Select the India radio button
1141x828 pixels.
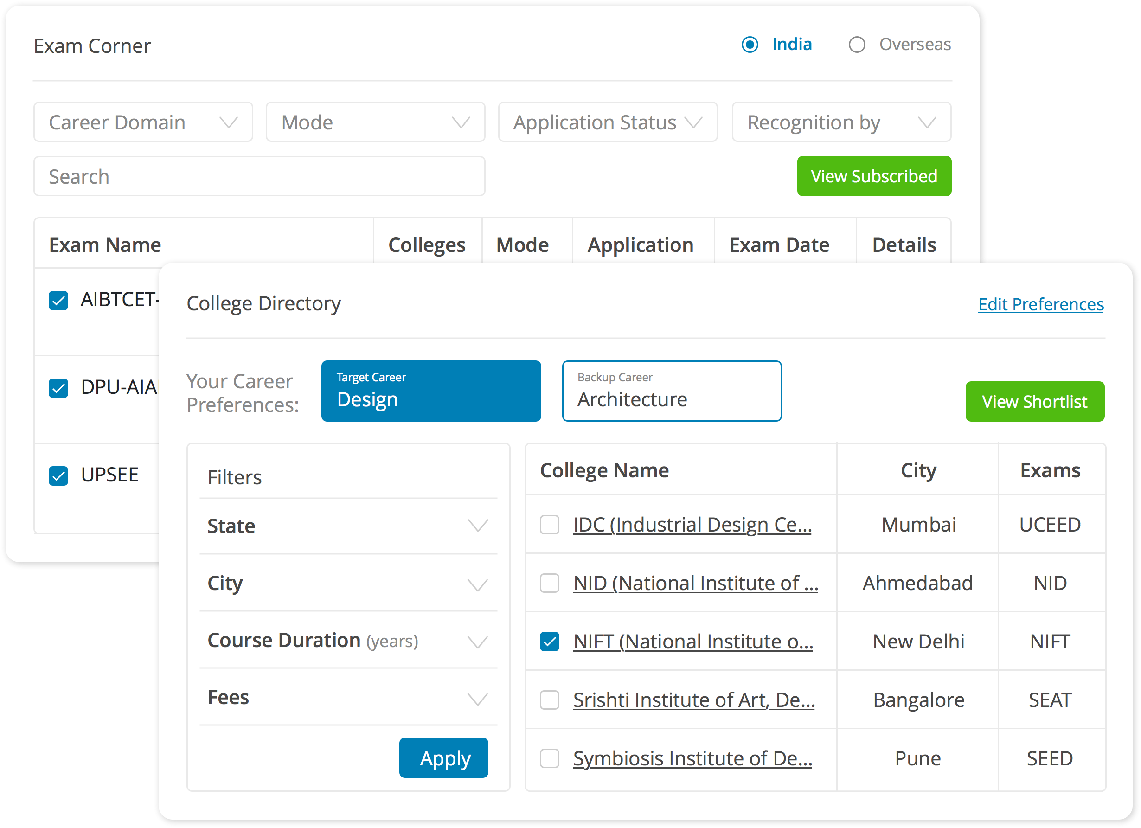(750, 45)
